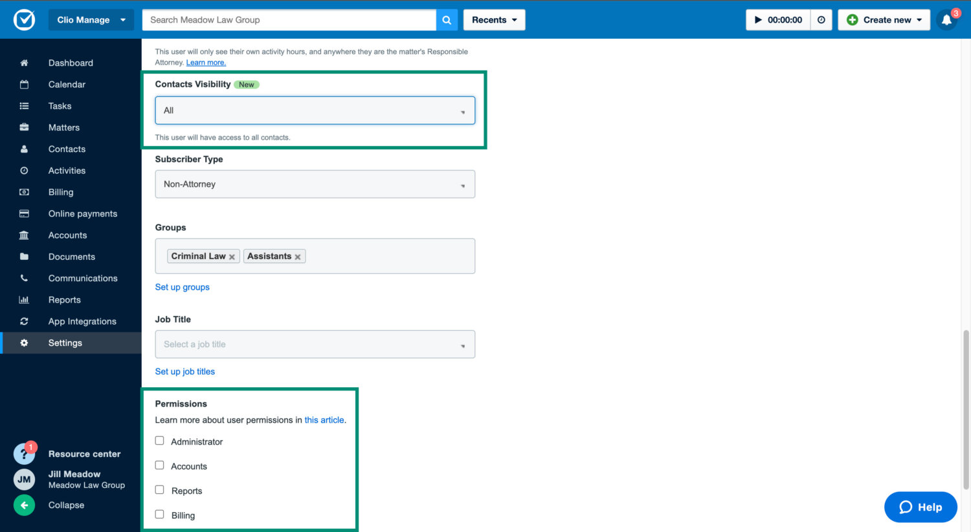Remove the Assistants group tag
This screenshot has height=532, width=971.
[x=298, y=257]
